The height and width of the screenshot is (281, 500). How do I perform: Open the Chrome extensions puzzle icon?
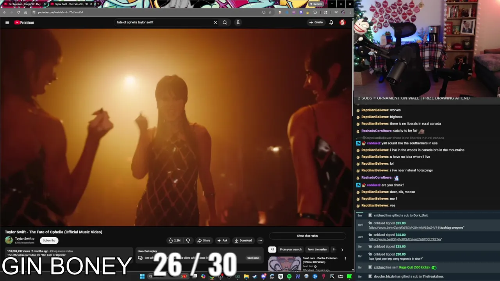coord(315,12)
